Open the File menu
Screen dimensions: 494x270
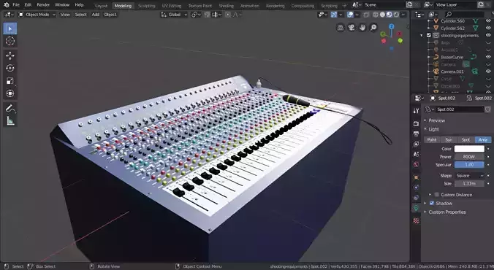[16, 4]
